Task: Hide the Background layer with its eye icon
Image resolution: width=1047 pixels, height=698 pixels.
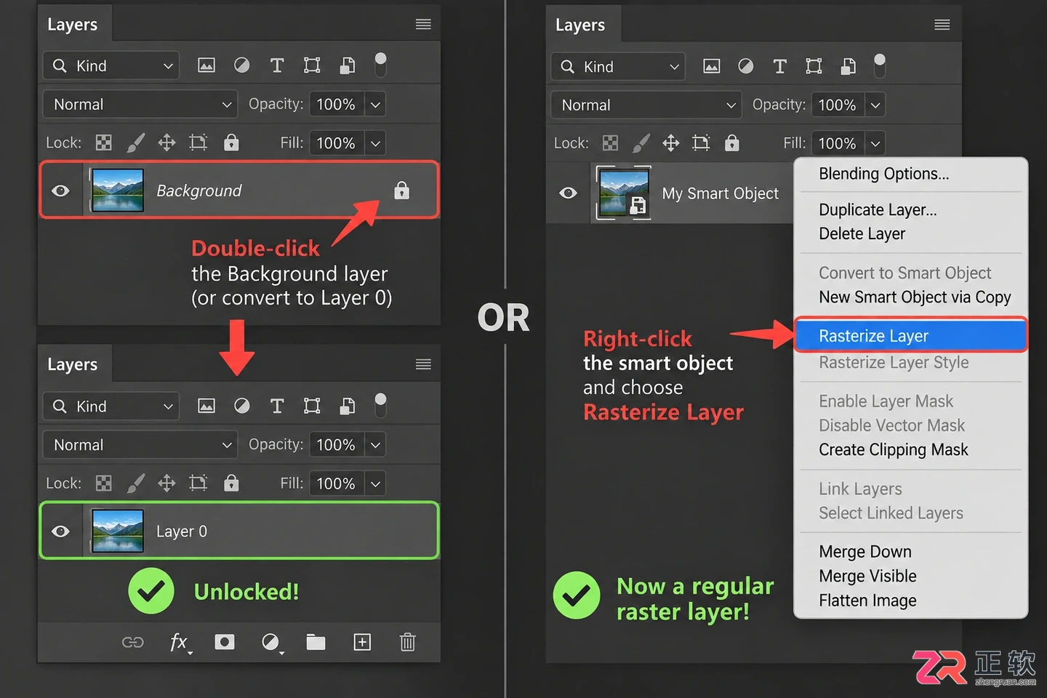Action: (61, 190)
